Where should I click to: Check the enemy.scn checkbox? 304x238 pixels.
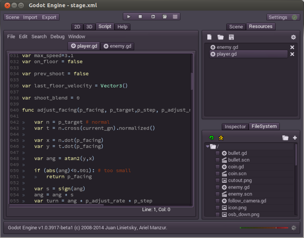(x=218, y=194)
